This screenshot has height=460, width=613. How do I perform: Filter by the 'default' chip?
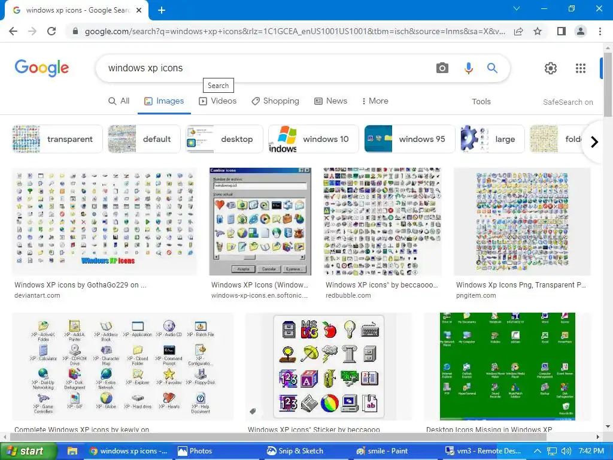click(144, 139)
